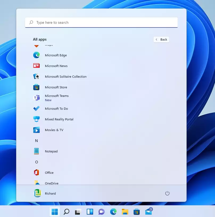
Task: Open Mail with 3 unread notifications
Action: tap(149, 211)
